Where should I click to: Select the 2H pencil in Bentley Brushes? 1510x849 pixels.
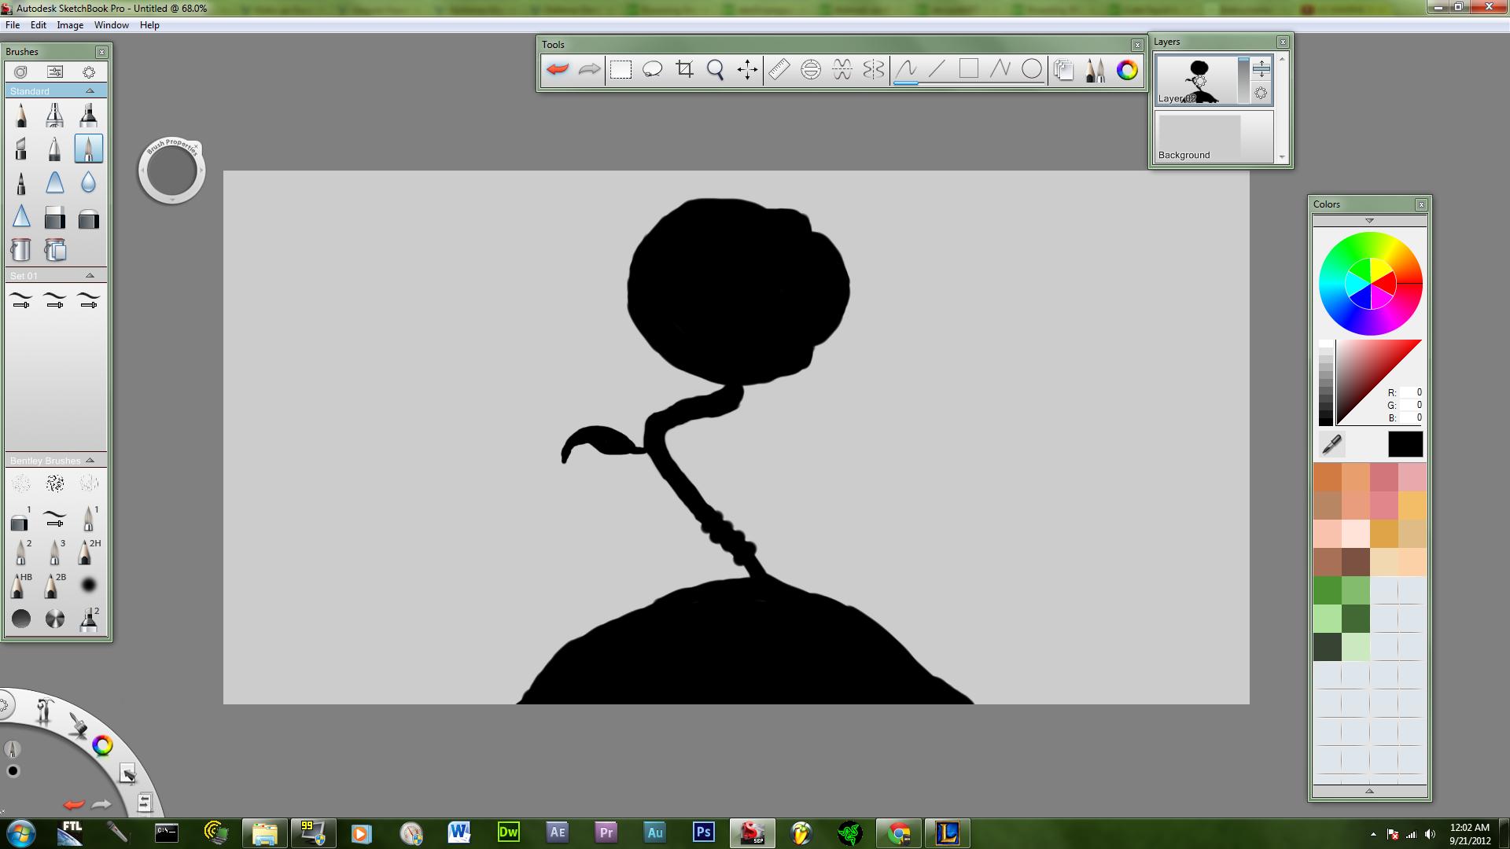click(88, 552)
